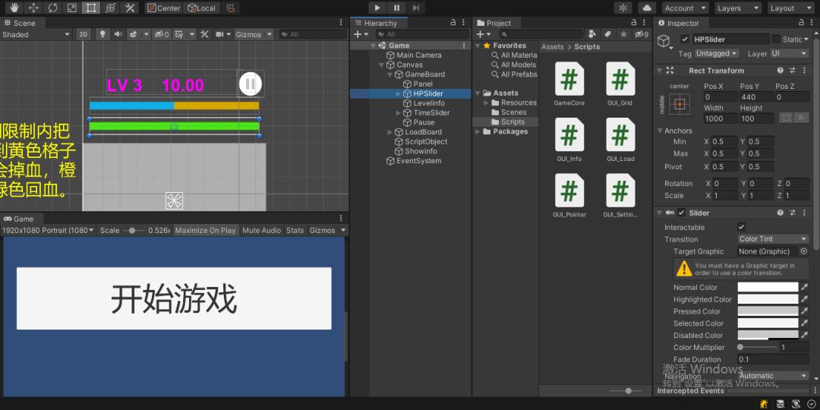The image size is (820, 410).
Task: Click the Maximize On Play button
Action: (205, 230)
